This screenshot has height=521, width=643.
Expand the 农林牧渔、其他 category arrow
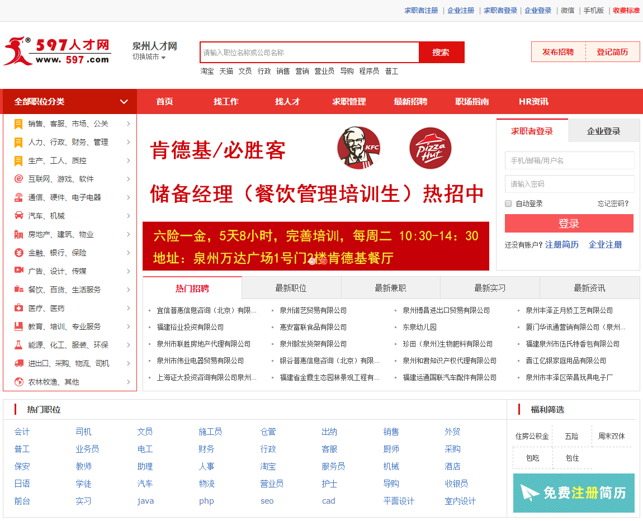pyautogui.click(x=129, y=382)
